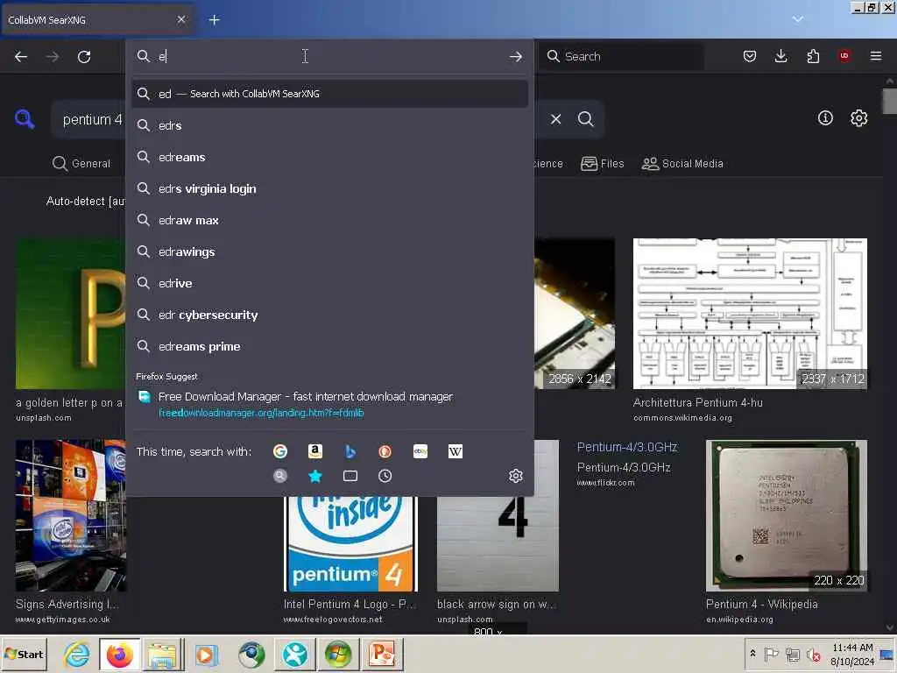The width and height of the screenshot is (897, 673).
Task: Search bookmarks with the star icon
Action: [315, 476]
